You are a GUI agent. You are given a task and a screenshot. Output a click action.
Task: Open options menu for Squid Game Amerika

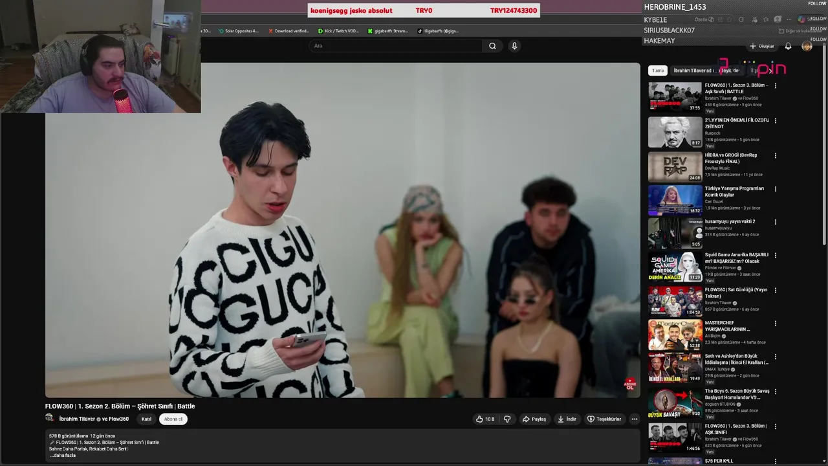776,255
